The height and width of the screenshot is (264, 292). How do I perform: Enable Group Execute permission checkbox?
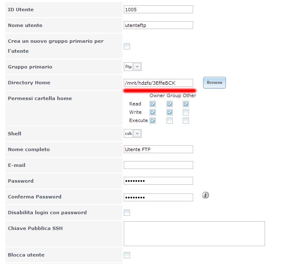tap(169, 120)
